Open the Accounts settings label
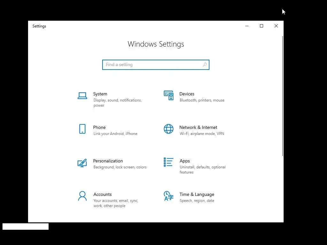The height and width of the screenshot is (245, 327). (103, 194)
